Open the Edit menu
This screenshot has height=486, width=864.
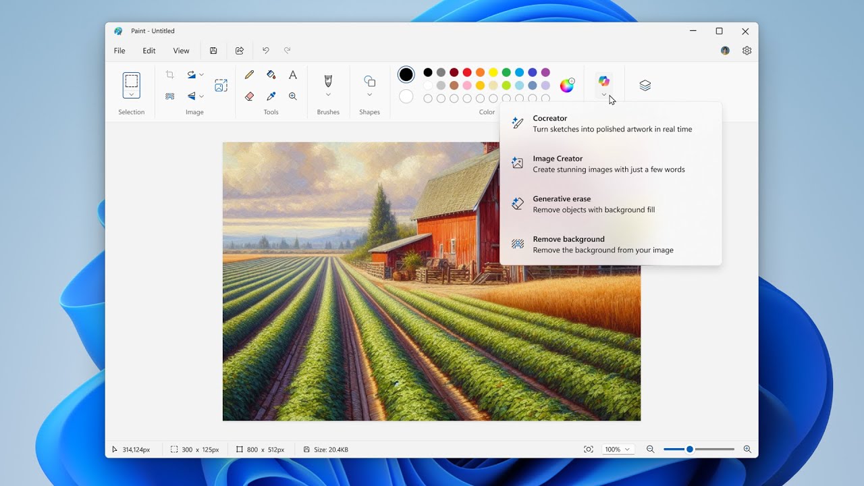tap(149, 51)
